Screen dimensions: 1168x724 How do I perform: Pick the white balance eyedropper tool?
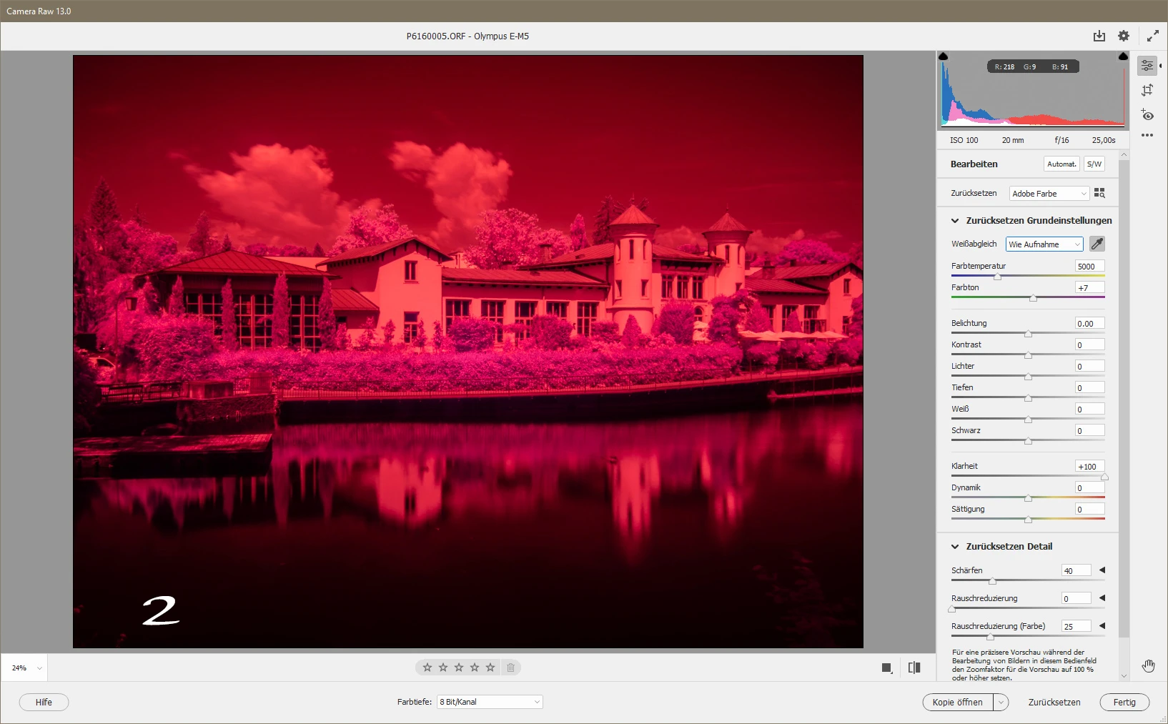1097,244
